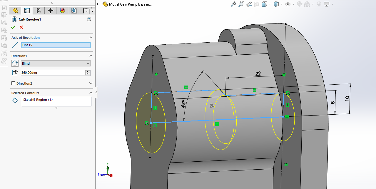
Task: Enable the Direction2 checkbox
Action: pyautogui.click(x=13, y=83)
